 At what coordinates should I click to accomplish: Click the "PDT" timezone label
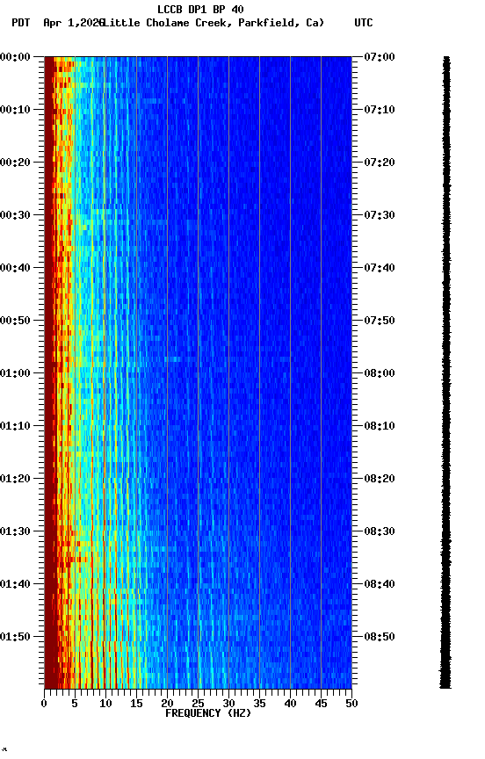point(21,23)
